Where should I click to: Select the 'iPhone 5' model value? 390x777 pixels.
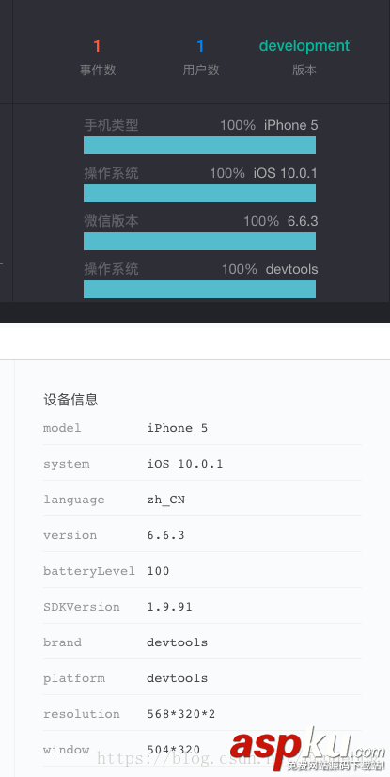178,428
